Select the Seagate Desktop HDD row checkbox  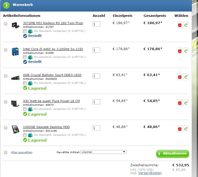[6, 128]
